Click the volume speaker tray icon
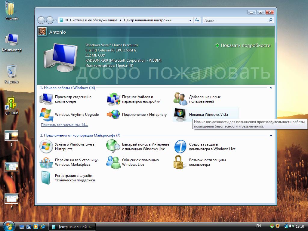Viewport: 308px width, 231px height. pyautogui.click(x=291, y=226)
